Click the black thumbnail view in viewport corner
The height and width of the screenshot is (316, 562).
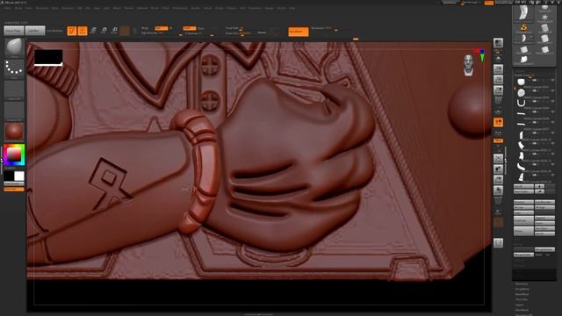tap(48, 58)
